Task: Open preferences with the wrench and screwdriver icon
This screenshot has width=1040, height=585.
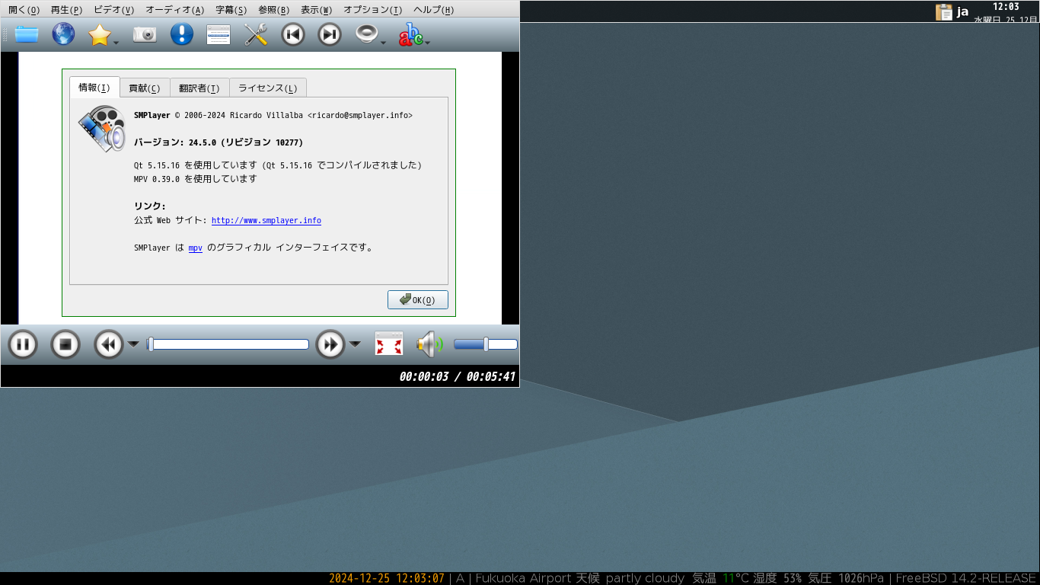Action: [256, 34]
